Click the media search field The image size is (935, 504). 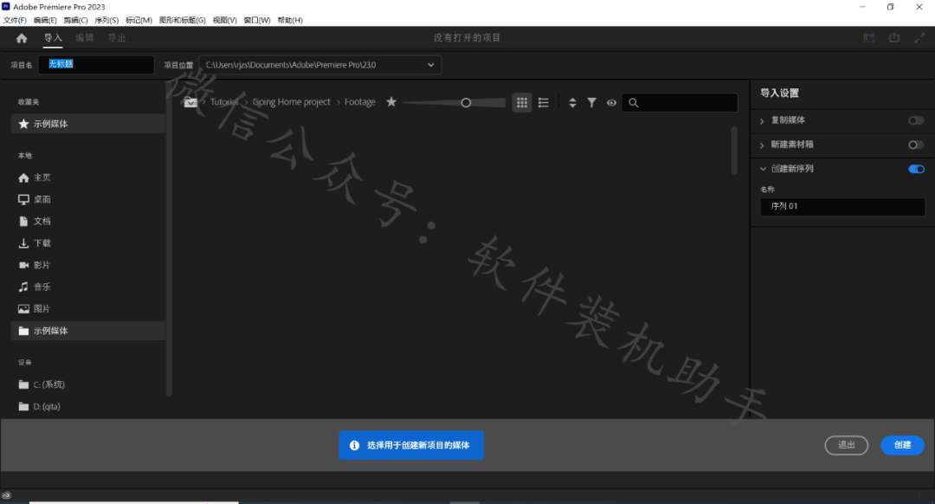(680, 102)
